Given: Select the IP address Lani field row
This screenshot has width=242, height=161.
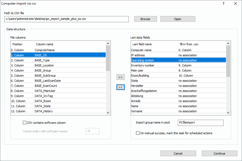Looking at the screenshot, I should tap(178, 55).
